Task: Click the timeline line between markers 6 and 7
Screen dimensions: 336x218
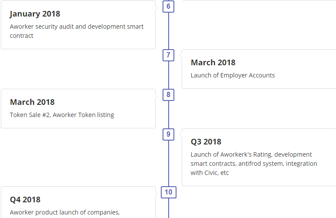Action: tap(168, 31)
